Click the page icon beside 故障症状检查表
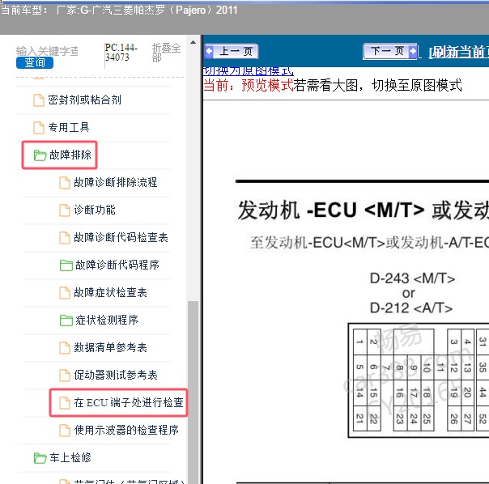Viewport: 489px width, 484px height. click(x=65, y=293)
